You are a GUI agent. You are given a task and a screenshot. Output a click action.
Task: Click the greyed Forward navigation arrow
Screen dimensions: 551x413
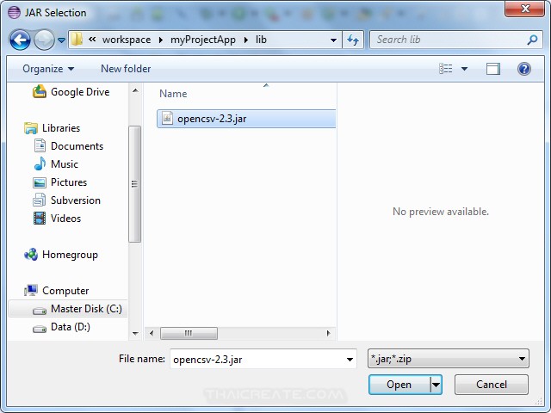click(x=44, y=40)
